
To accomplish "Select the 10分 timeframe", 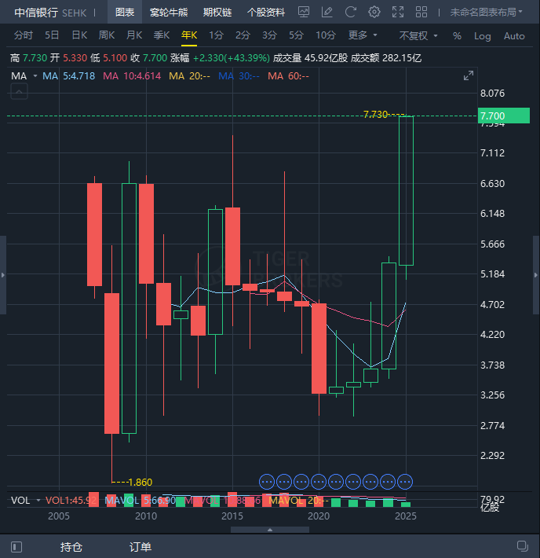I will 326,35.
